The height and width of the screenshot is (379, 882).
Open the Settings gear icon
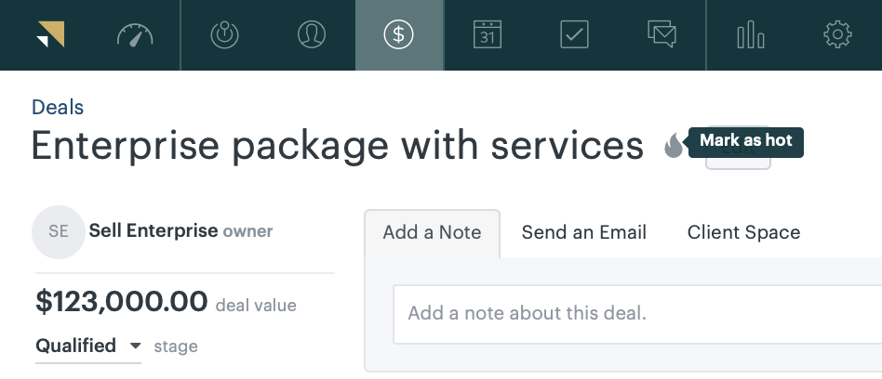pyautogui.click(x=837, y=34)
